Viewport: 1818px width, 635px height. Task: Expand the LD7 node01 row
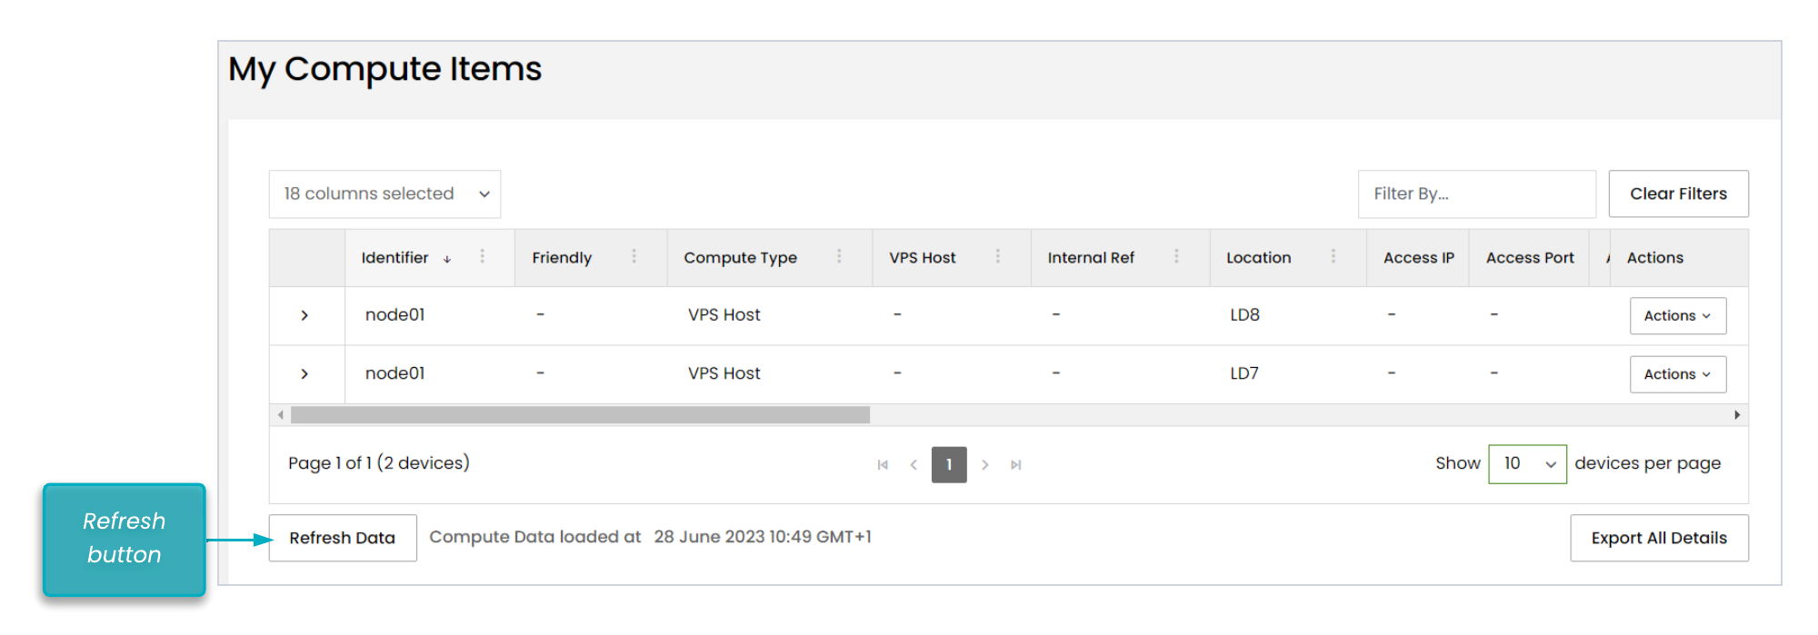coord(305,373)
